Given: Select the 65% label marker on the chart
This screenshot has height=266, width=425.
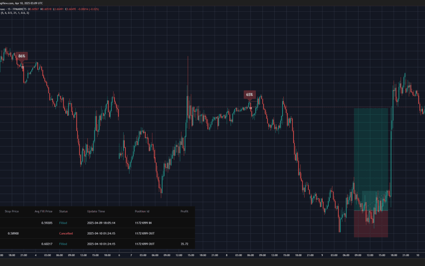Looking at the screenshot, I should point(250,94).
